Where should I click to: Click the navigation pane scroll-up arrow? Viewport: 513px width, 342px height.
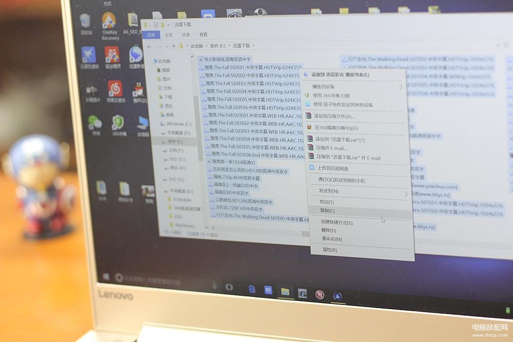tap(192, 57)
